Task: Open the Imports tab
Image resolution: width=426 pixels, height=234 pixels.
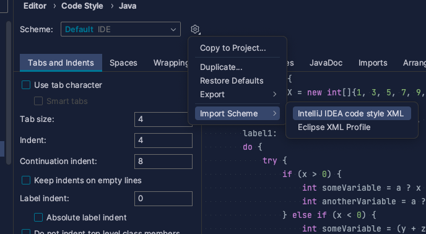Action: pyautogui.click(x=373, y=63)
